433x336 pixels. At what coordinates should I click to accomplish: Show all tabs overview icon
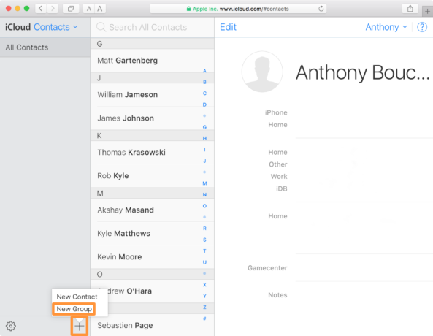click(x=71, y=9)
